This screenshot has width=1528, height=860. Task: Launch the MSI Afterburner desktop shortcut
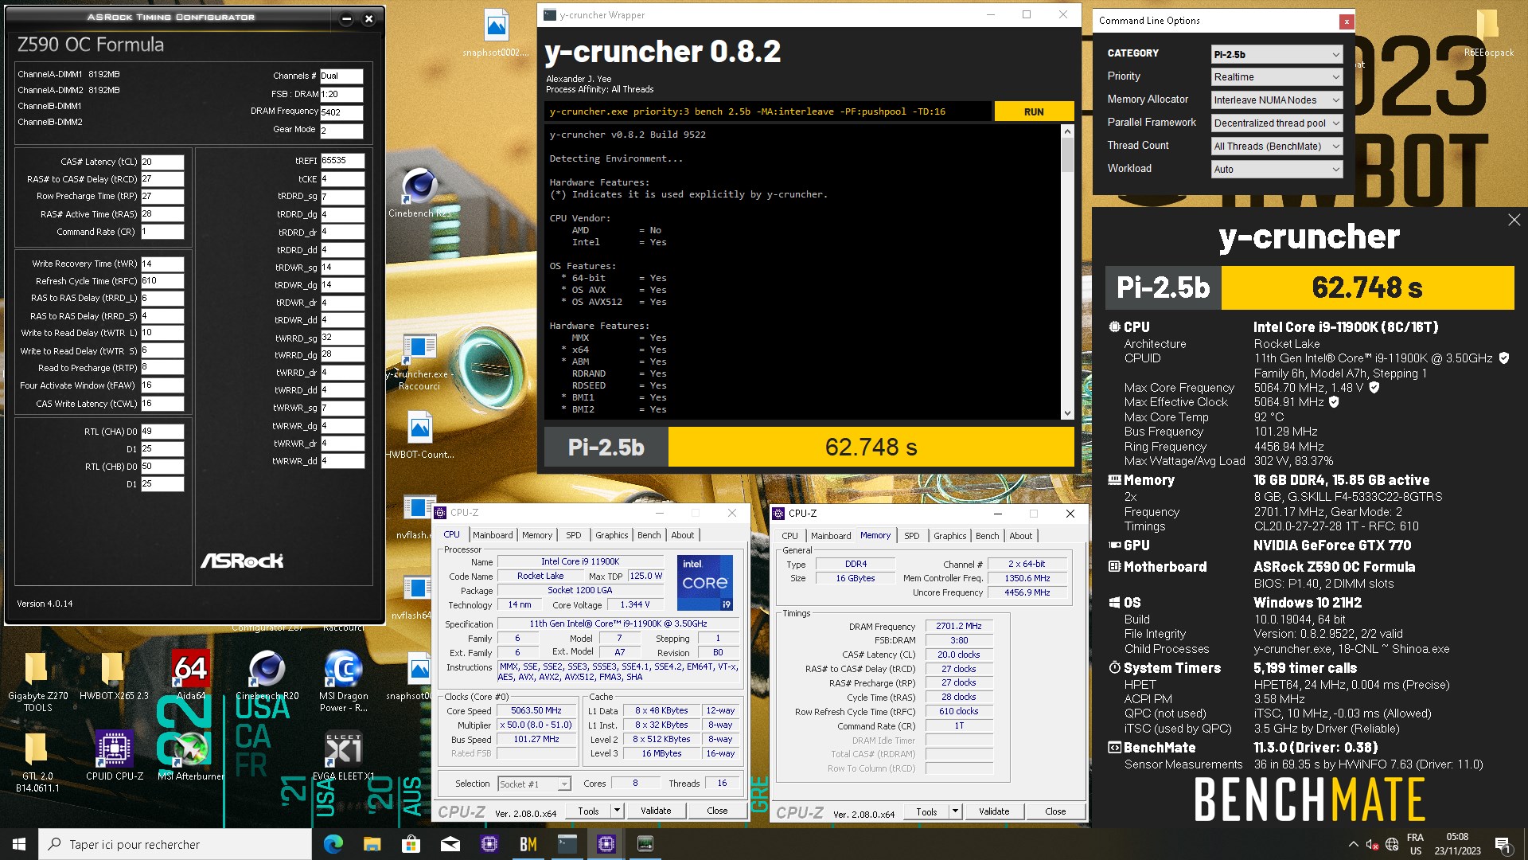point(190,756)
